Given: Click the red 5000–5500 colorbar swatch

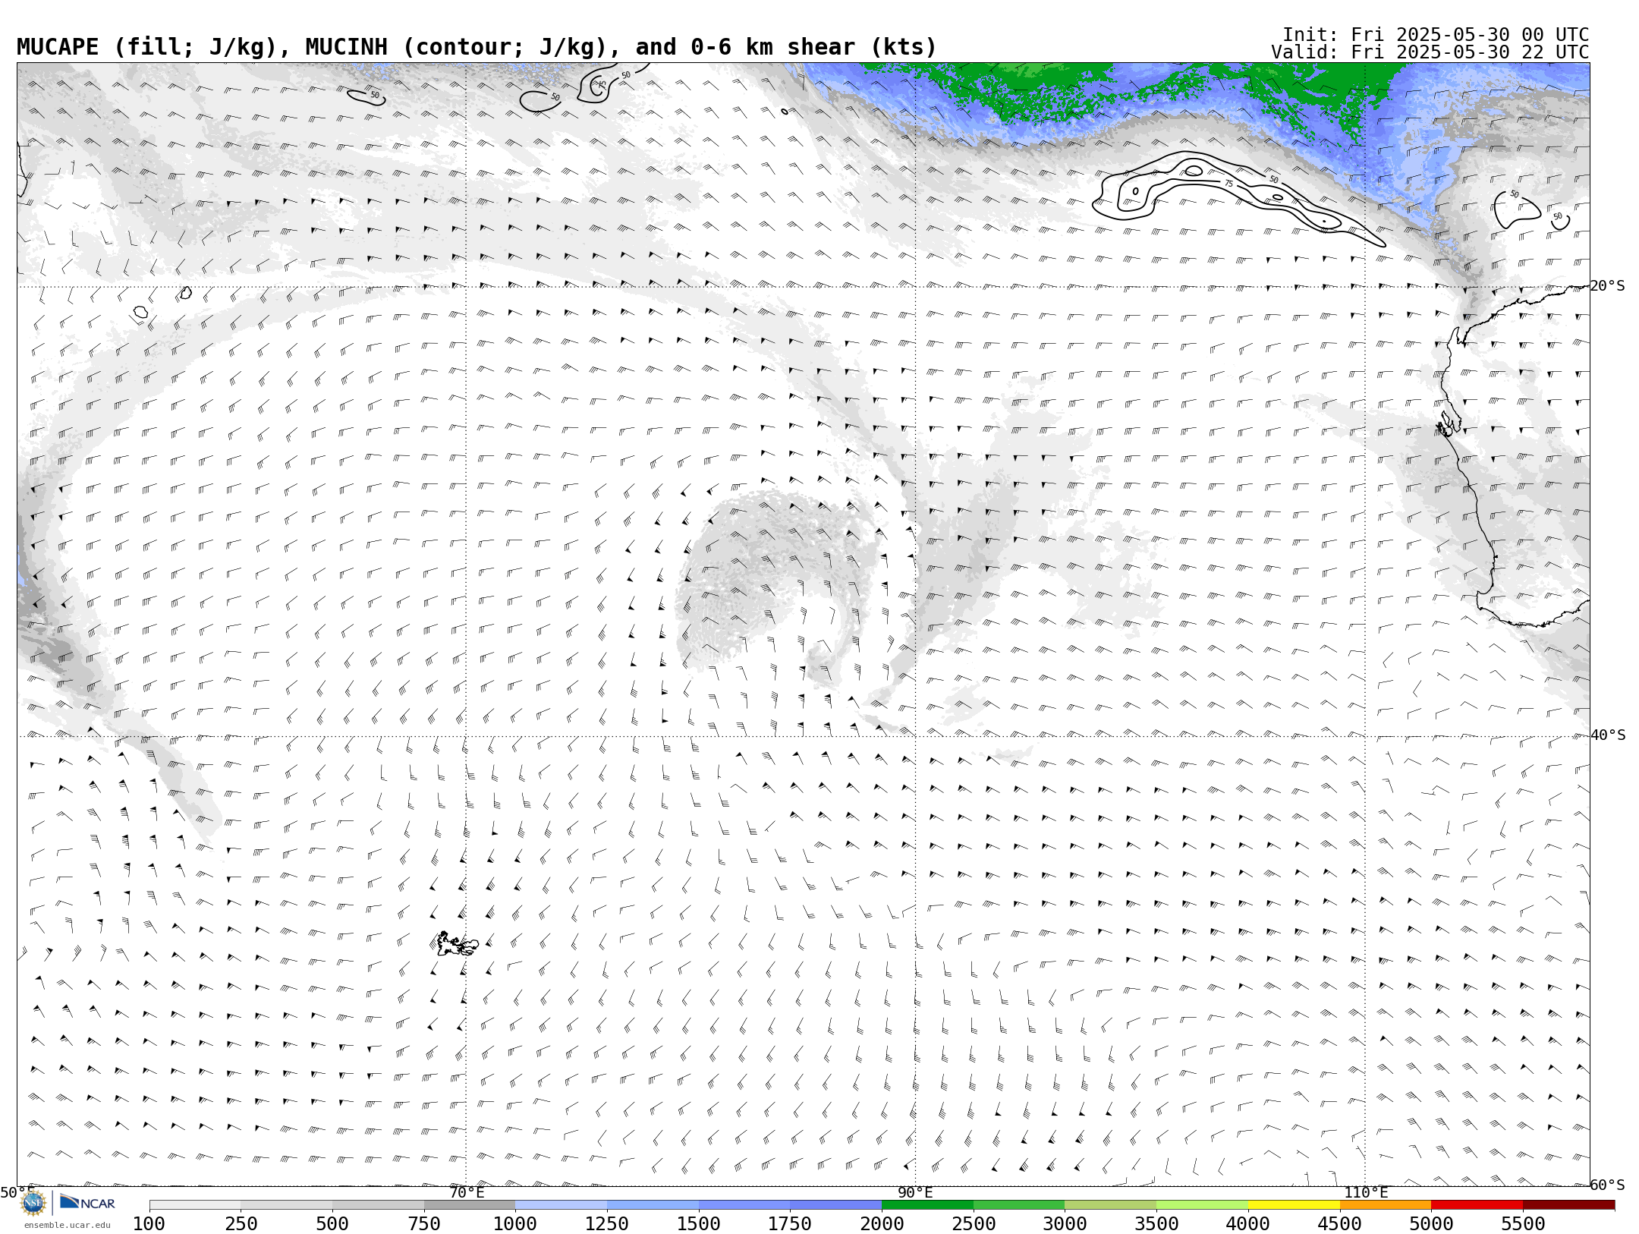Looking at the screenshot, I should pyautogui.click(x=1477, y=1205).
